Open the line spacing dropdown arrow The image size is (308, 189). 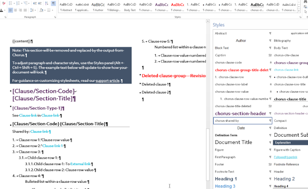[35, 10]
